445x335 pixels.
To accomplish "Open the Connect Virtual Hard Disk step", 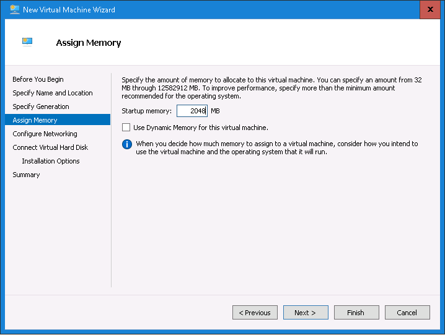I will coord(50,147).
